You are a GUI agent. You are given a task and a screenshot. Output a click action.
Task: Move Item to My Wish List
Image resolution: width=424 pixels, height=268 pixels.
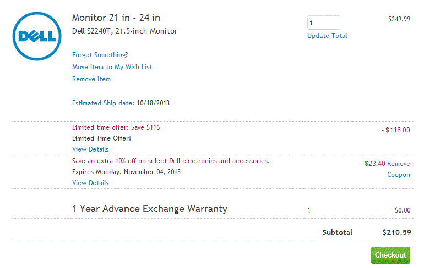pos(112,67)
